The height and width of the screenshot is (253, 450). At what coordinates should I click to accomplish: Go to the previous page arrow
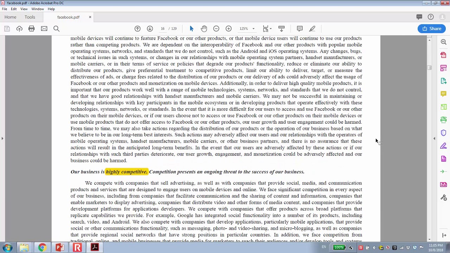click(x=137, y=28)
